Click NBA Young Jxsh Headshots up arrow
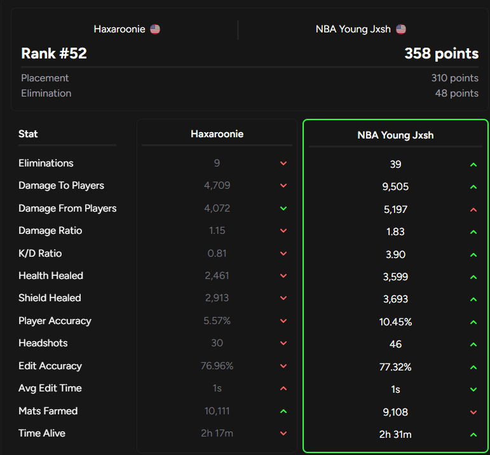Viewport: 490px width, 455px height. click(x=473, y=344)
